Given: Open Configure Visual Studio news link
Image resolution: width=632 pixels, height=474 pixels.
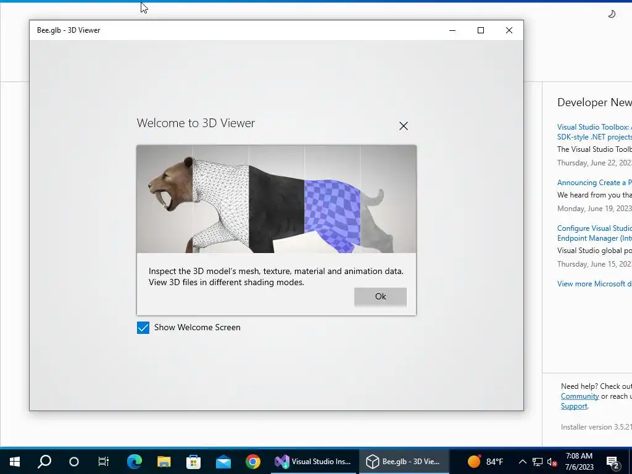Looking at the screenshot, I should 594,233.
